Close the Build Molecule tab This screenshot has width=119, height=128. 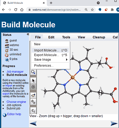tap(44, 3)
